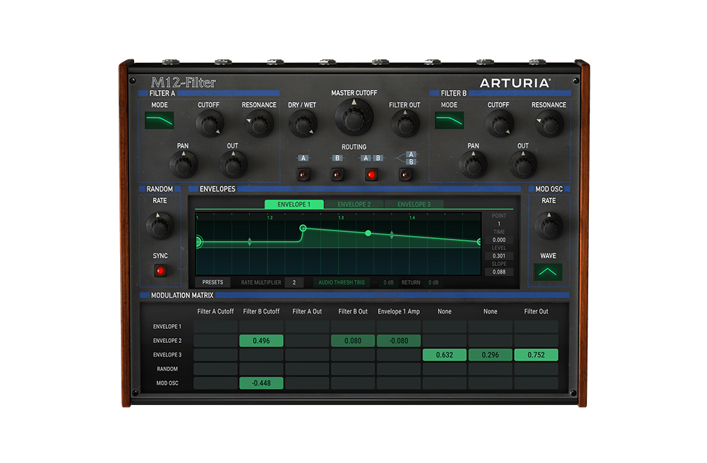Viewport: 707px width, 463px height.
Task: Toggle the Random Sync LED button
Action: tap(160, 271)
